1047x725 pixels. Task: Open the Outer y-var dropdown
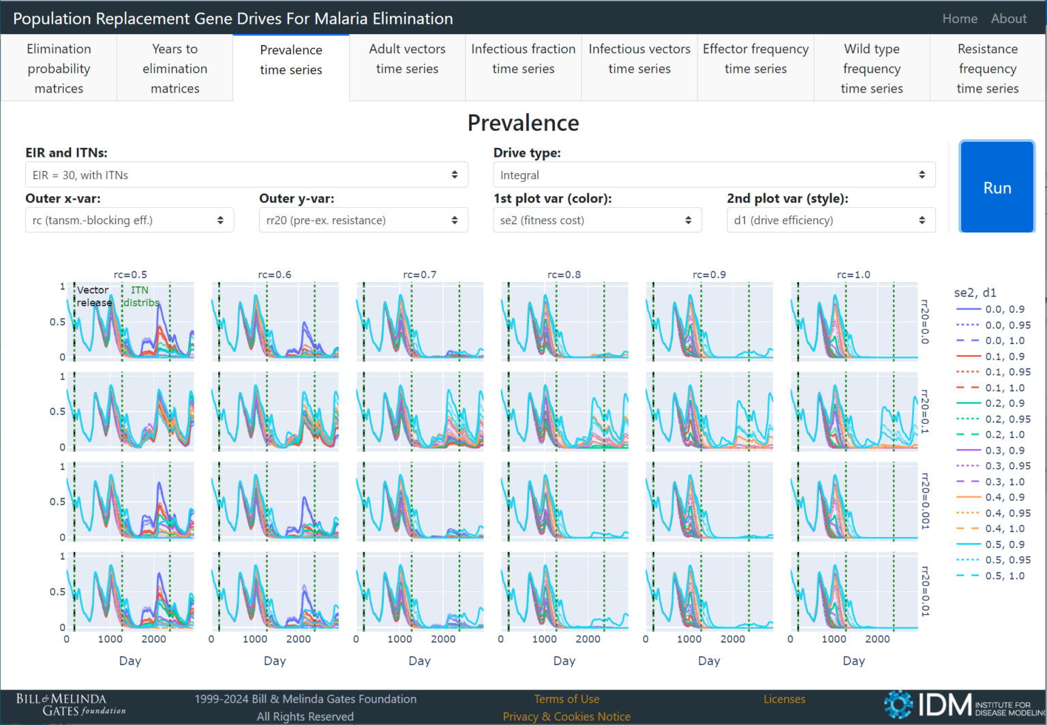coord(363,221)
